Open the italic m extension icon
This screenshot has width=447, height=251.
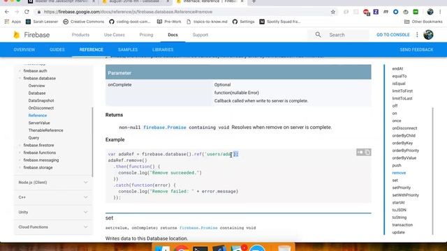pos(386,12)
